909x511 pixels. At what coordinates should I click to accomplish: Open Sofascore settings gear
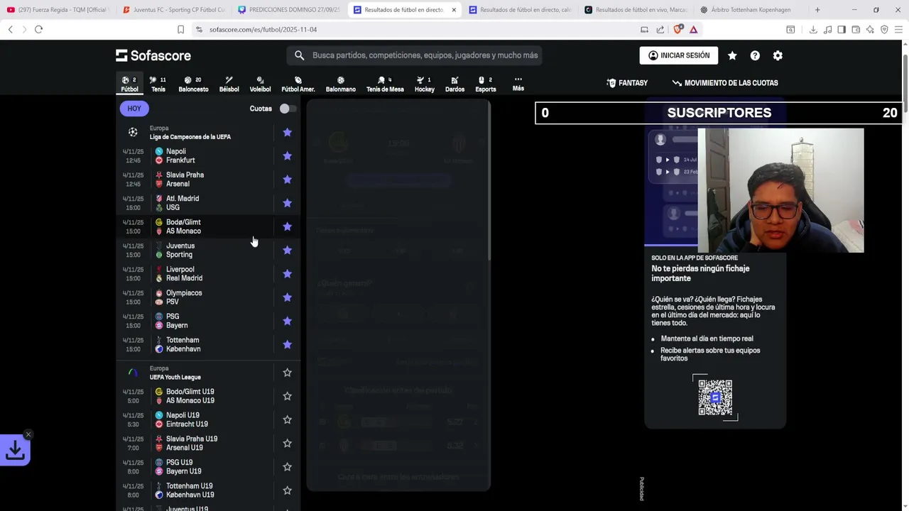coord(778,55)
